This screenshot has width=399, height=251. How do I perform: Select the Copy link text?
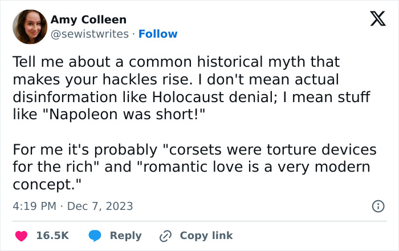point(206,235)
